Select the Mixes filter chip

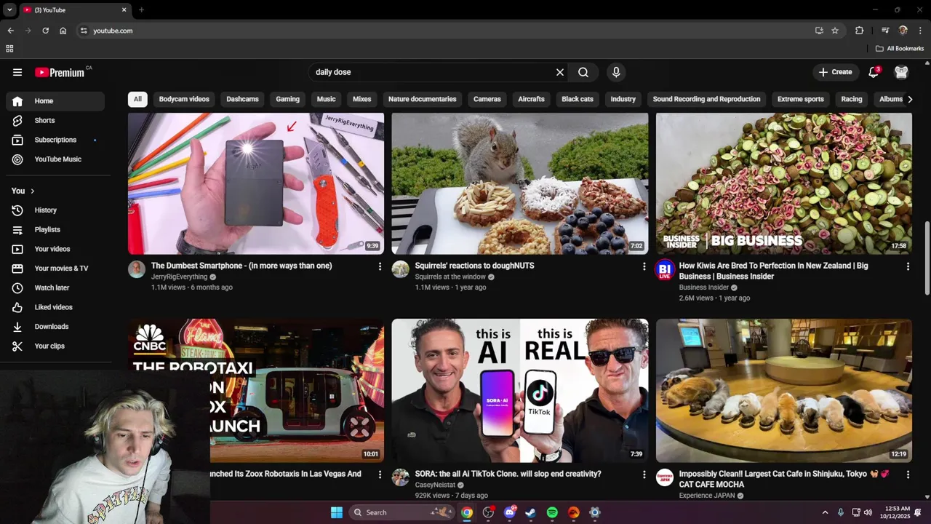[x=361, y=99]
